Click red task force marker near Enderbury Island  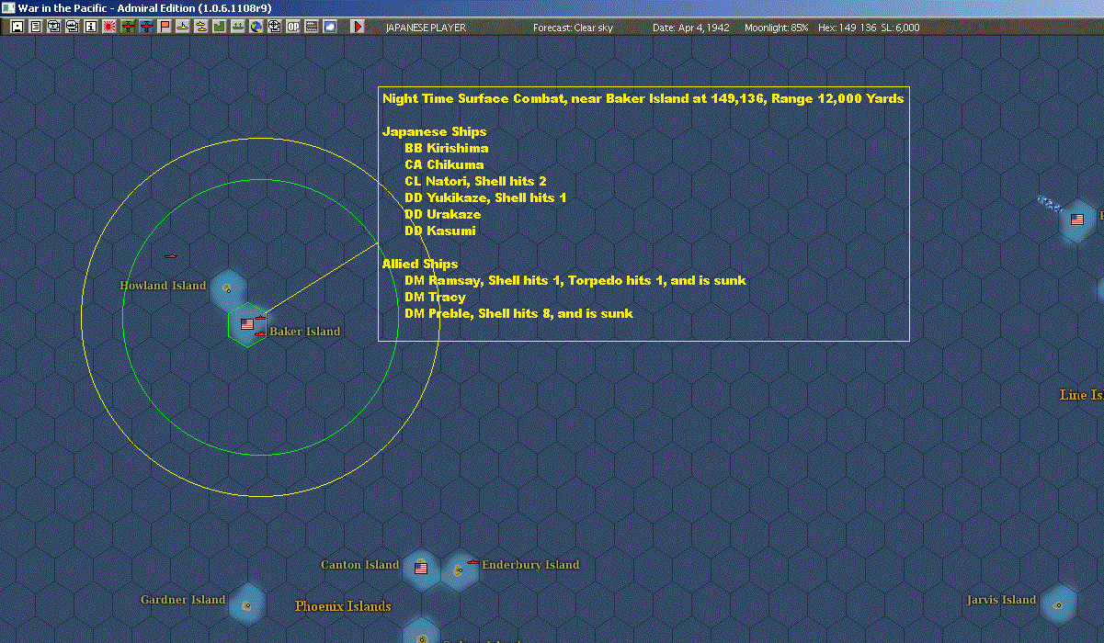(x=473, y=561)
